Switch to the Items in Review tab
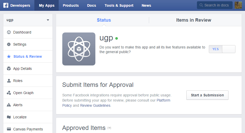Screen dimensions: 245x133 coord(194,20)
